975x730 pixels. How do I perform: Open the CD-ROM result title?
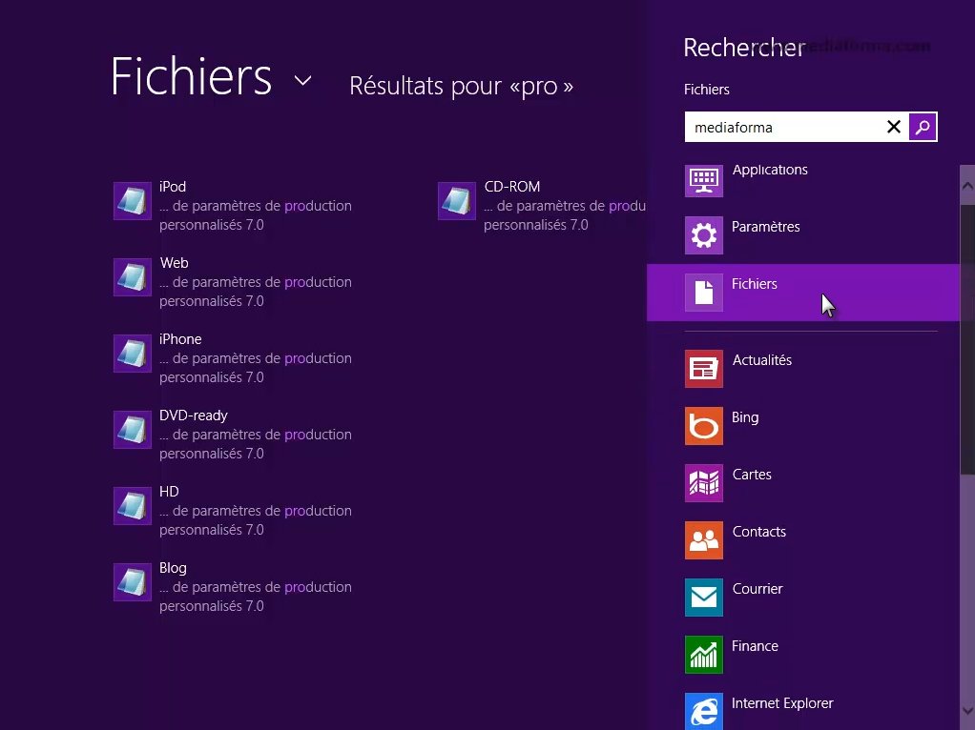(x=511, y=187)
